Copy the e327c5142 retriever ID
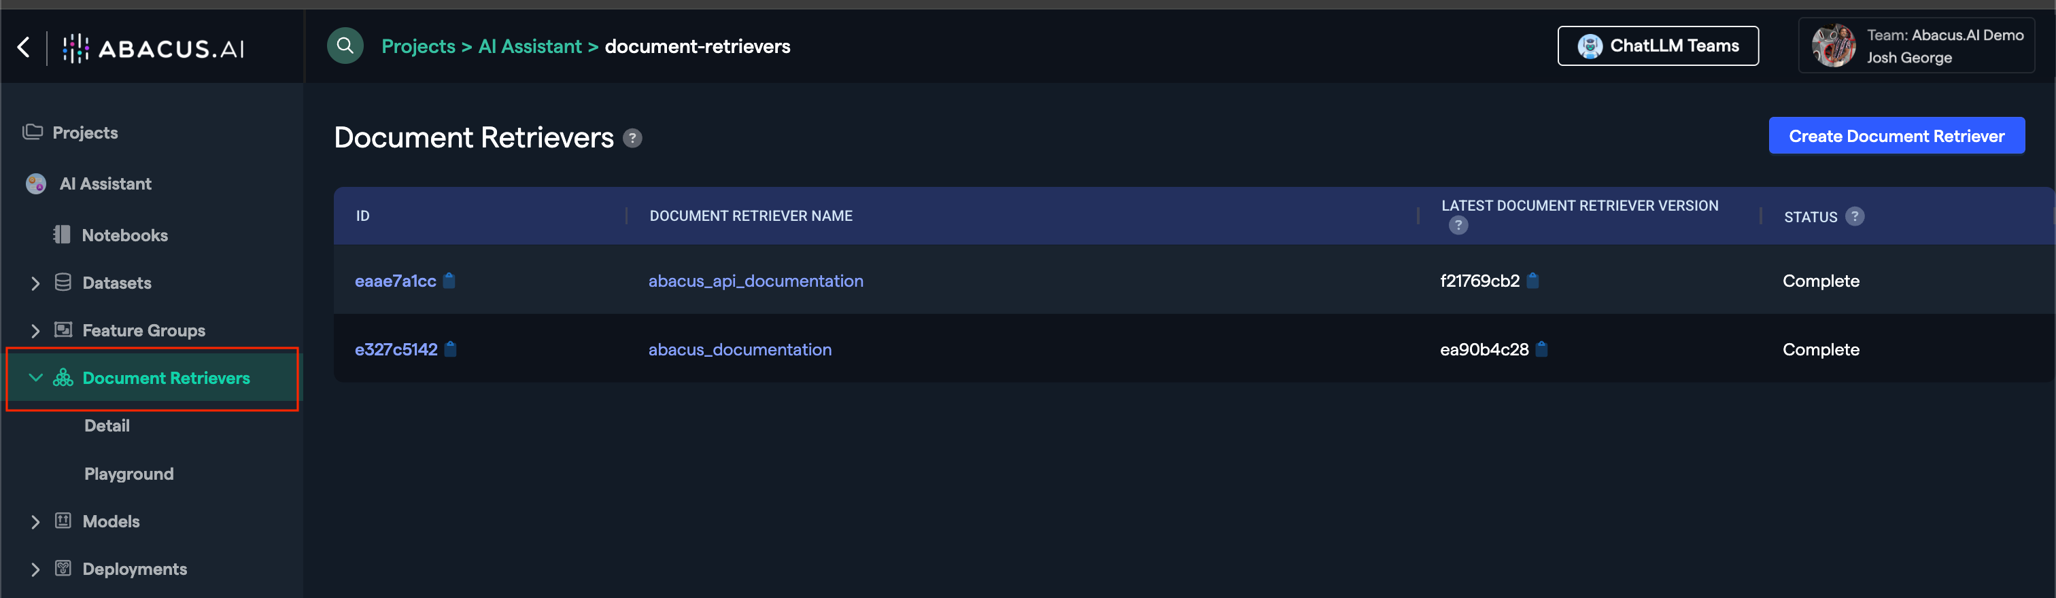Screen dimensions: 2056x598 [x=451, y=349]
